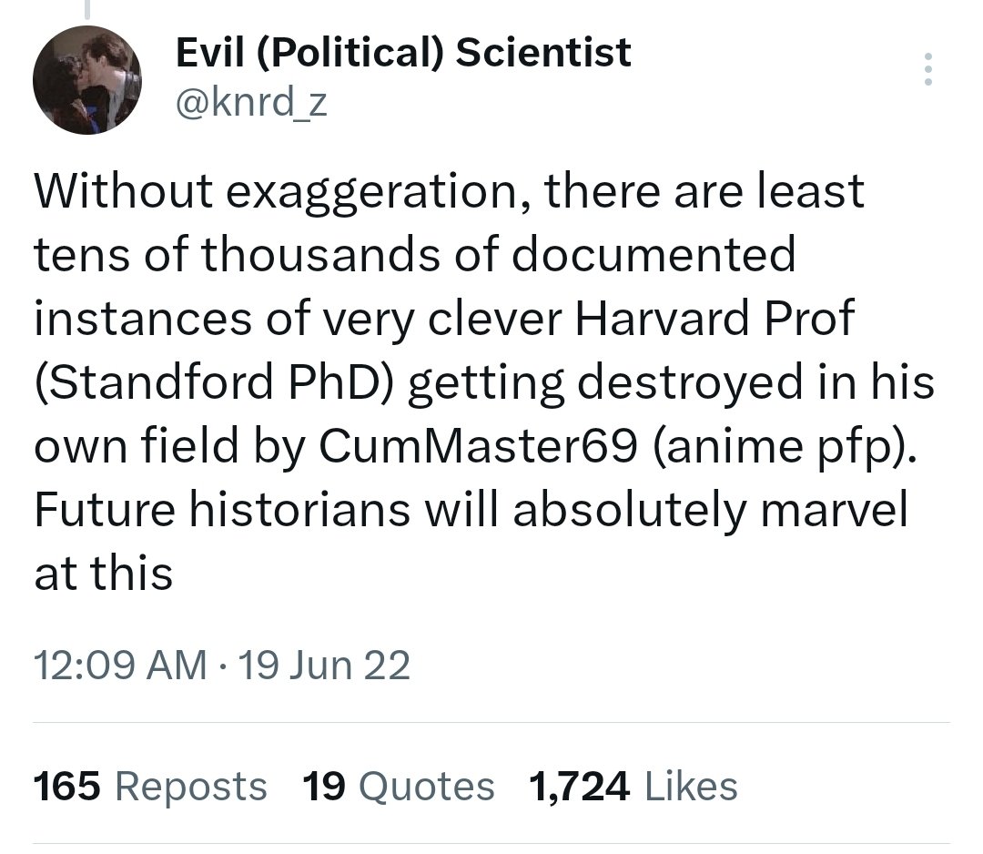The width and height of the screenshot is (983, 854).
Task: Click the 12:09 AM timestamp
Action: (118, 666)
